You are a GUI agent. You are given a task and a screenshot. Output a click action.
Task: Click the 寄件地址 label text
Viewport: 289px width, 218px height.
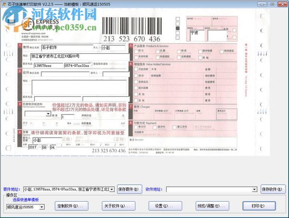(12, 189)
